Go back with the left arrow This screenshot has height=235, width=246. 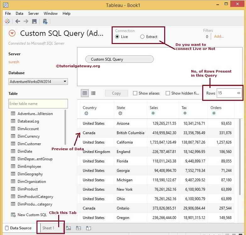pos(18,21)
